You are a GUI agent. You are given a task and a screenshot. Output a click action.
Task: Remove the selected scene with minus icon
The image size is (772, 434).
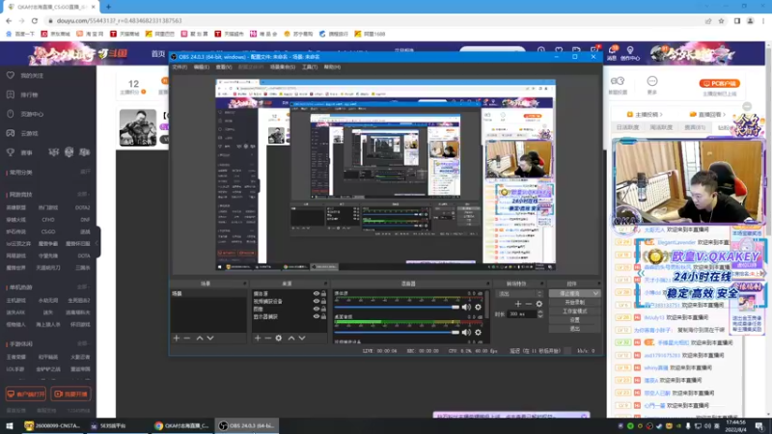pos(187,339)
